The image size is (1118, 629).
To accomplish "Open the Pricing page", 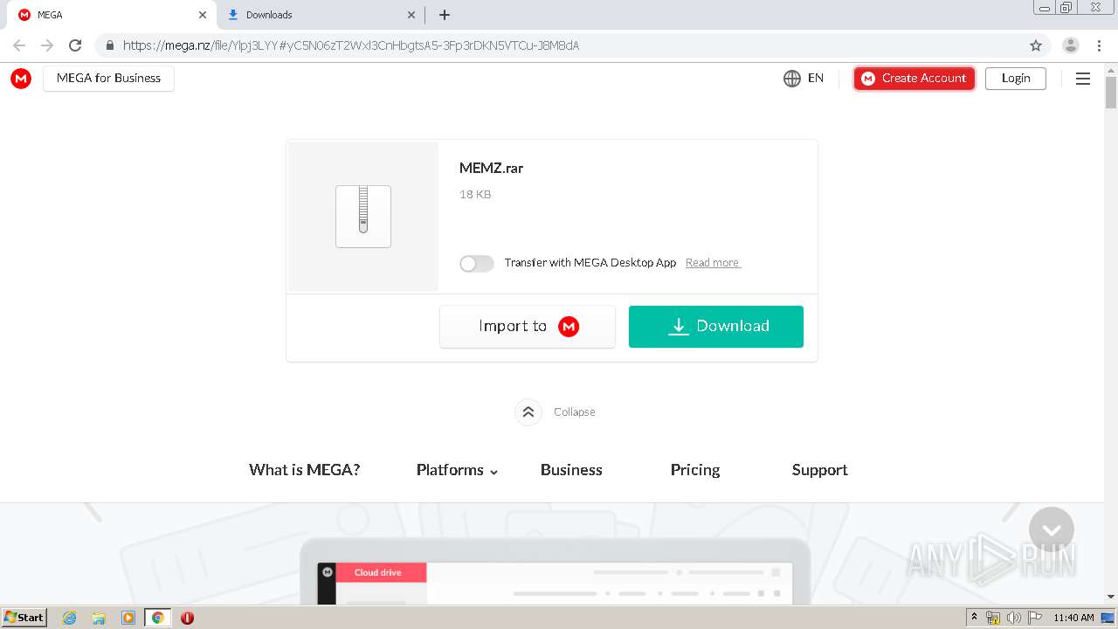I will coord(695,470).
